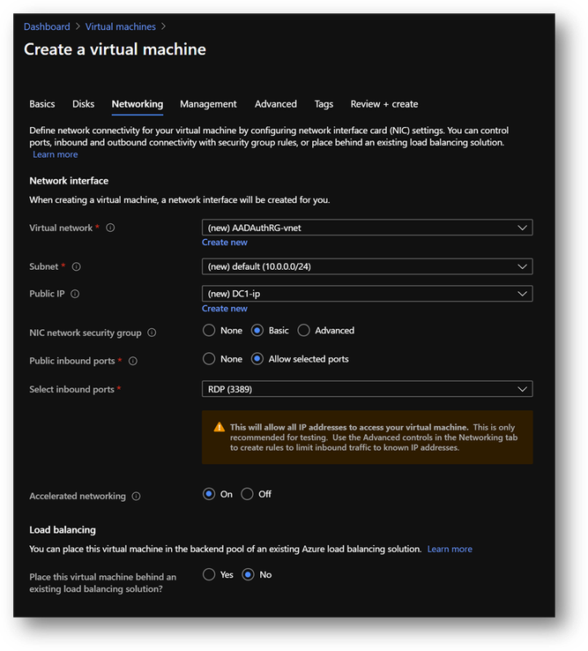Image resolution: width=588 pixels, height=651 pixels.
Task: Open Select inbound ports RDP dropdown
Action: coord(367,388)
